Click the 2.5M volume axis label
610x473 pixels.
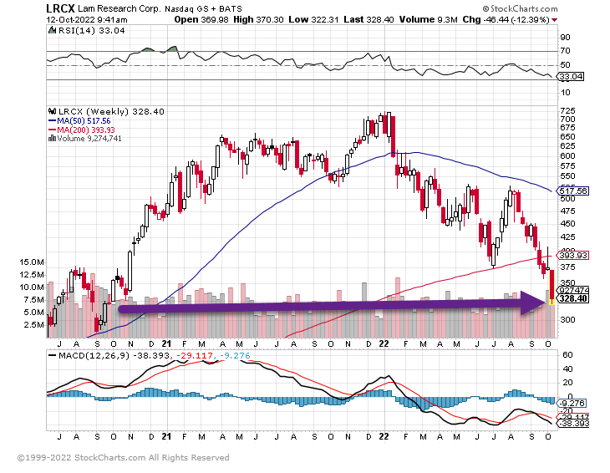[x=33, y=325]
